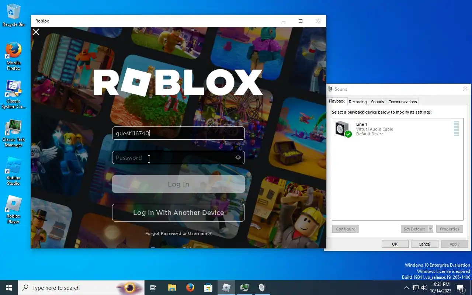Launch Firefox from the taskbar
Viewport: 472px width, 295px height.
coord(190,288)
